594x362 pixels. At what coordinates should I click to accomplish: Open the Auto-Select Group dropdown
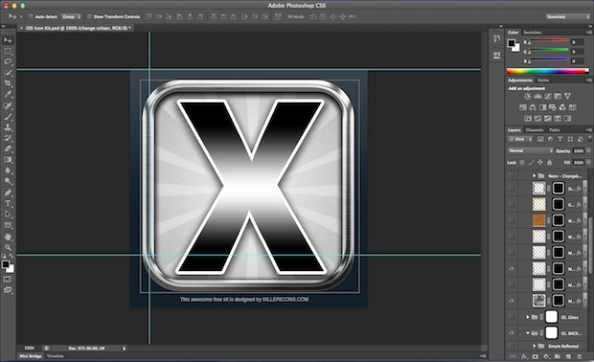[71, 16]
